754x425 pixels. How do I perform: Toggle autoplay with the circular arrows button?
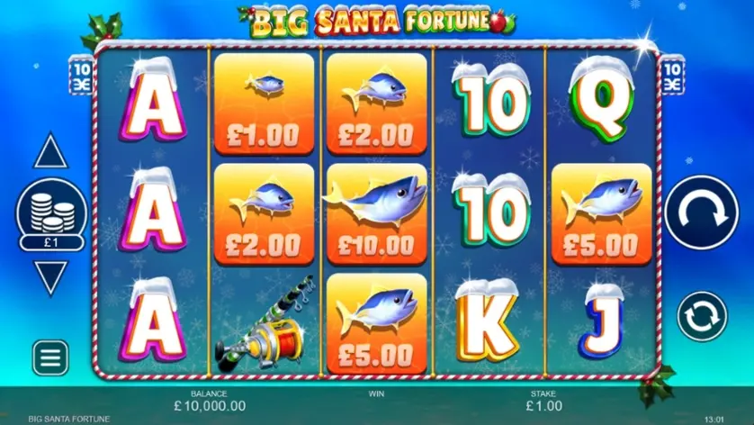point(702,316)
